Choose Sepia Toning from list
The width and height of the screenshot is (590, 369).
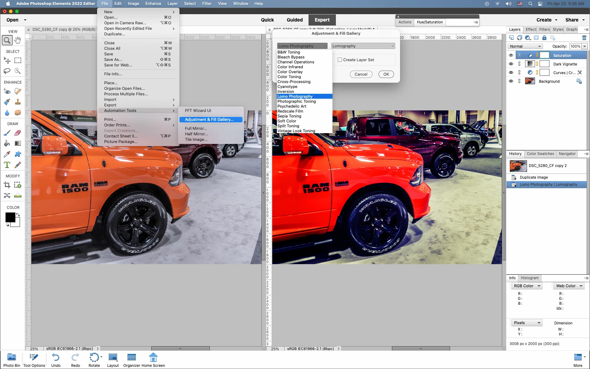289,116
